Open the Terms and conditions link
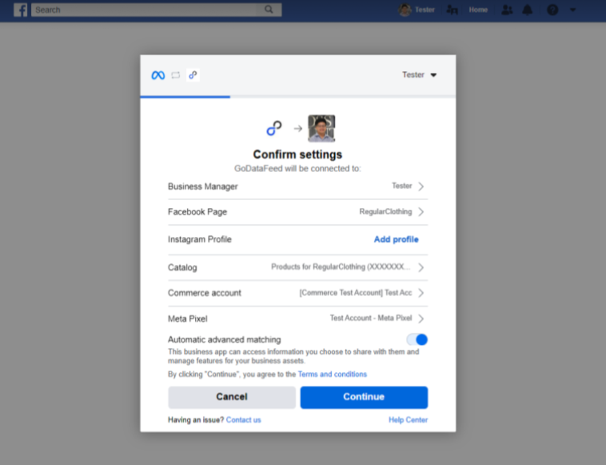 332,374
